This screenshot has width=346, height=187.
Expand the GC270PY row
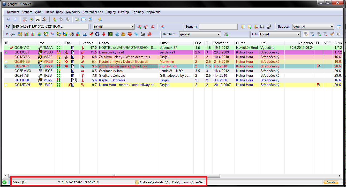[6, 66]
